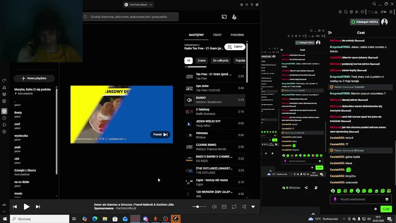Open the szef playlist
The height and width of the screenshot is (223, 396).
tap(34, 126)
